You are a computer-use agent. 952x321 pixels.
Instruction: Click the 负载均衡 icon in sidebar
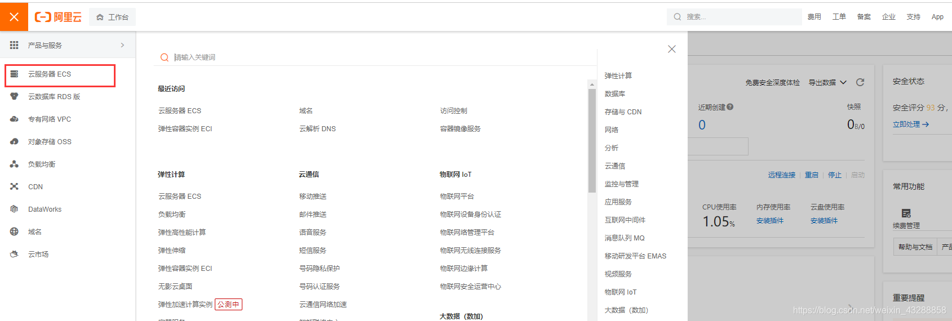(14, 164)
